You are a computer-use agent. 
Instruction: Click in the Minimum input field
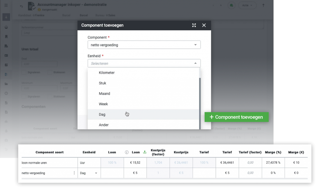[39, 88]
